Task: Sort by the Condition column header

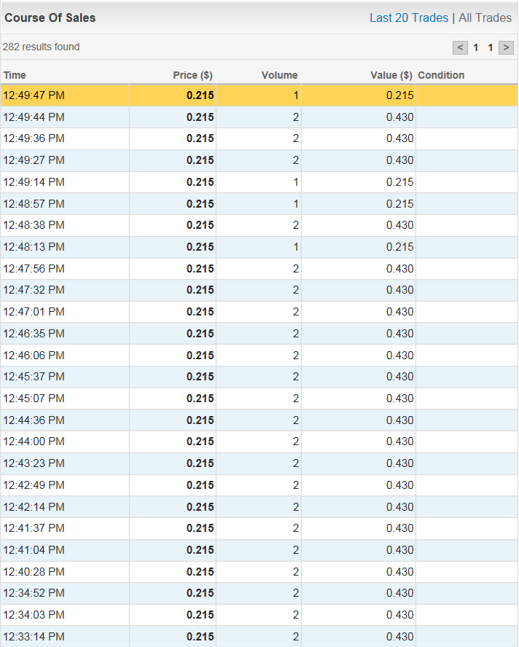Action: click(441, 75)
